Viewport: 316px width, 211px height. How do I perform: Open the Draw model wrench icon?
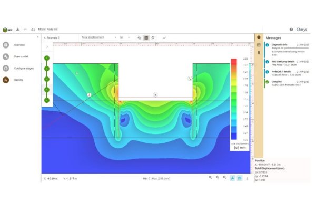point(6,56)
